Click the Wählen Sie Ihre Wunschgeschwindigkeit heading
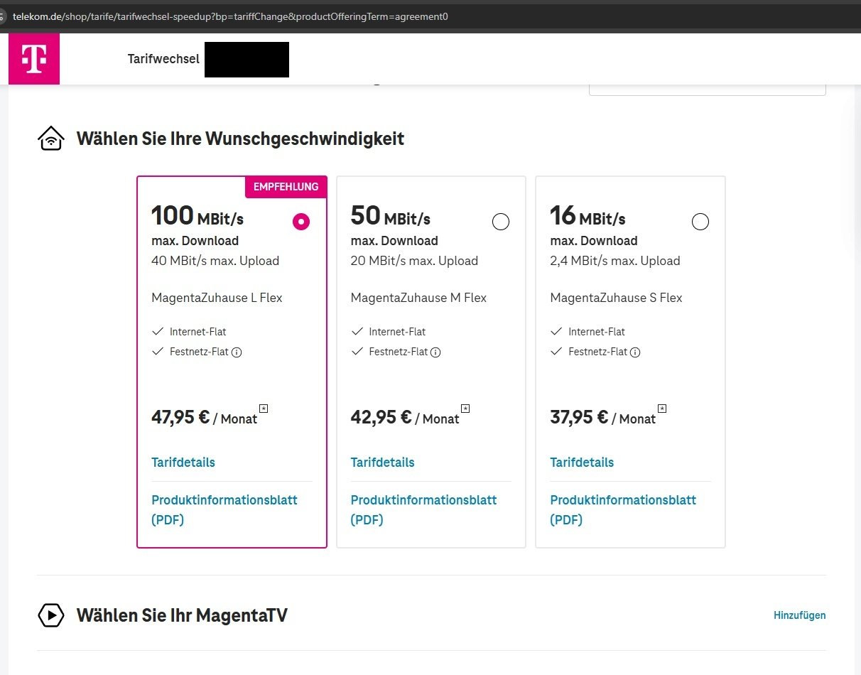Image resolution: width=861 pixels, height=675 pixels. point(240,139)
